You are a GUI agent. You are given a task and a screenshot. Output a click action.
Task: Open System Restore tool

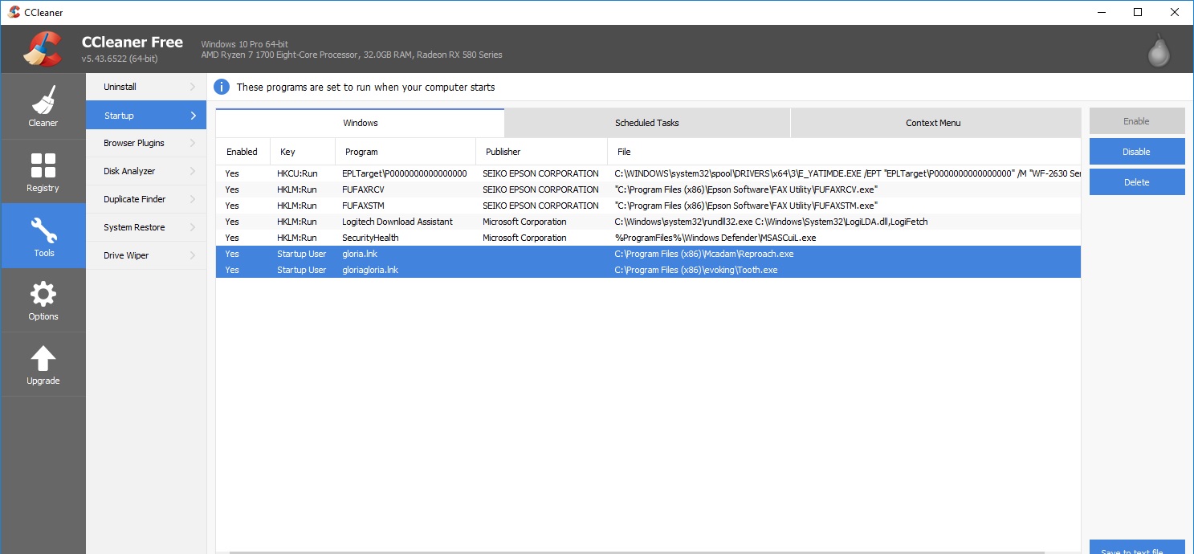point(146,227)
